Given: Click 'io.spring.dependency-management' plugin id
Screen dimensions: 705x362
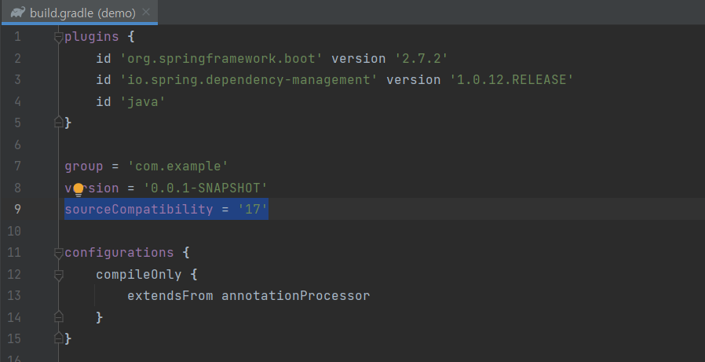Looking at the screenshot, I should click(249, 79).
